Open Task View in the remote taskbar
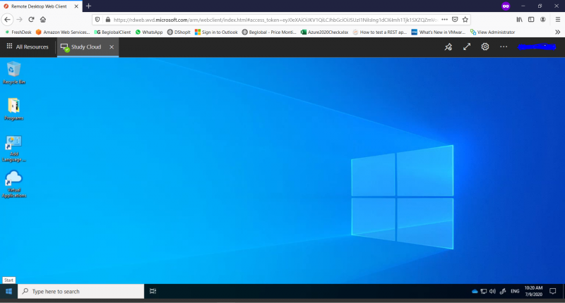Image resolution: width=565 pixels, height=303 pixels. point(153,291)
